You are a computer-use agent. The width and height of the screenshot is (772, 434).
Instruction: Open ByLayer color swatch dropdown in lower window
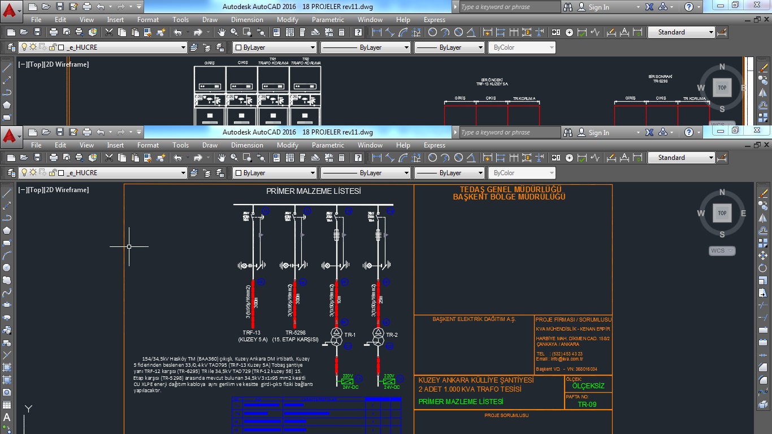(x=312, y=173)
